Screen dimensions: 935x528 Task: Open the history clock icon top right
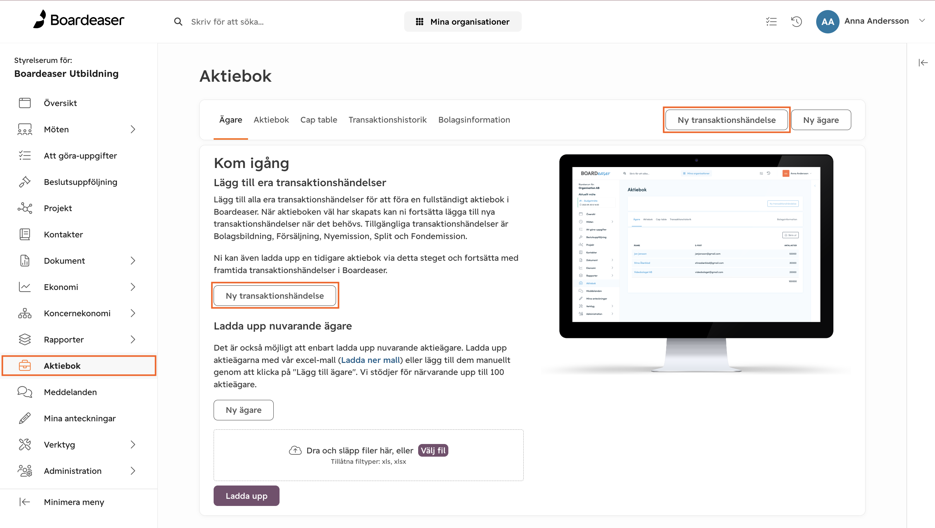tap(796, 21)
